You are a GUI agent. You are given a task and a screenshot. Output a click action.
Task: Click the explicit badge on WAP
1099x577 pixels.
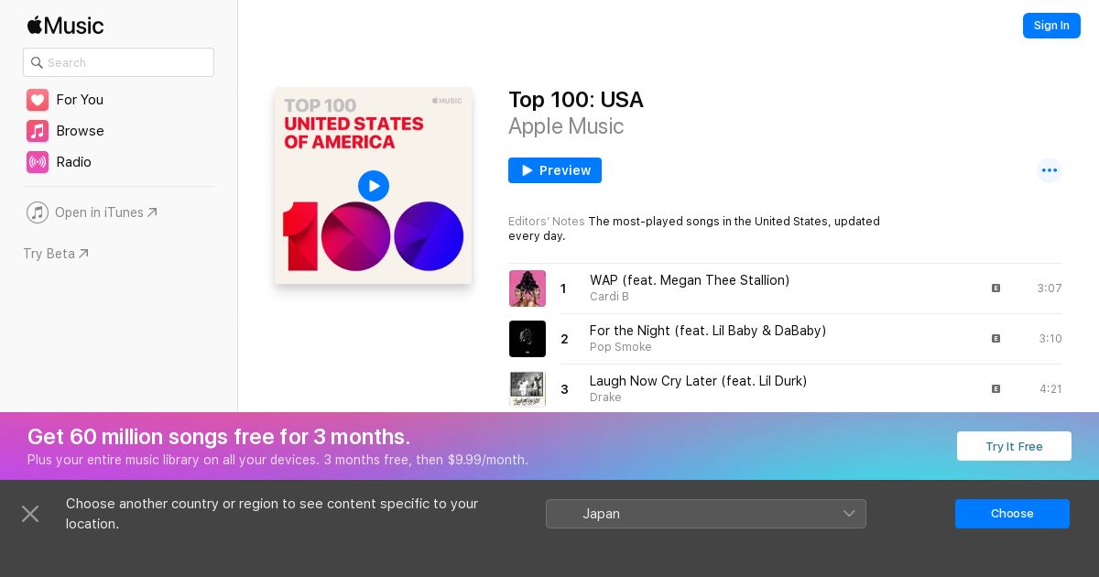pyautogui.click(x=996, y=288)
